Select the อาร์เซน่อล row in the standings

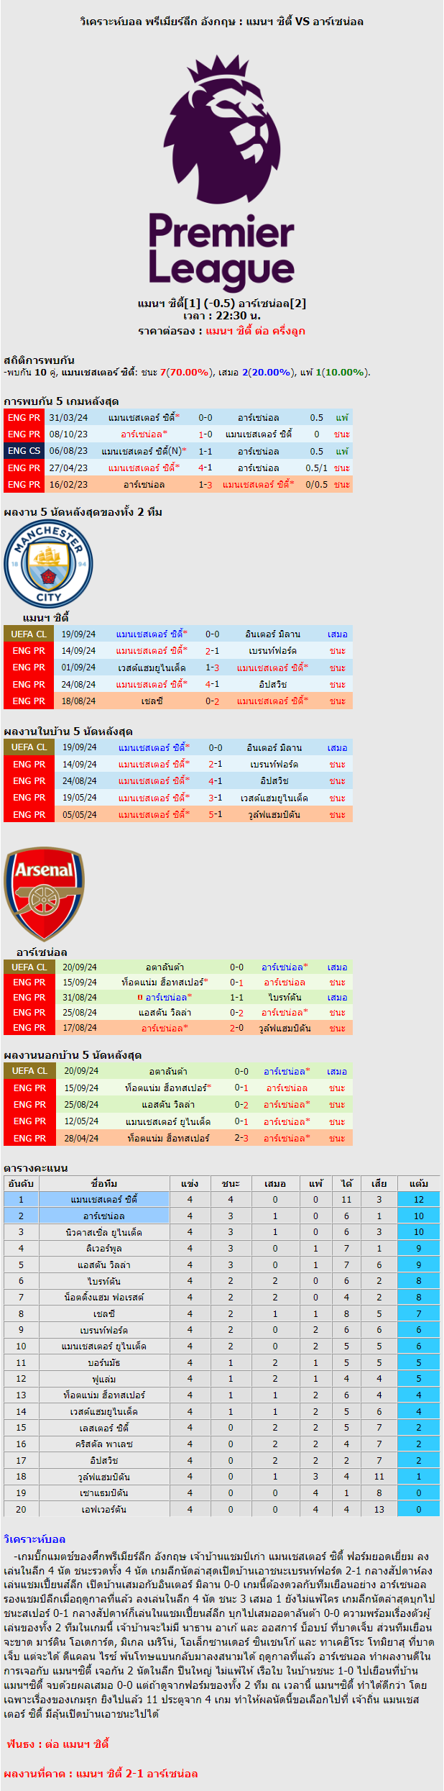pos(221,1216)
